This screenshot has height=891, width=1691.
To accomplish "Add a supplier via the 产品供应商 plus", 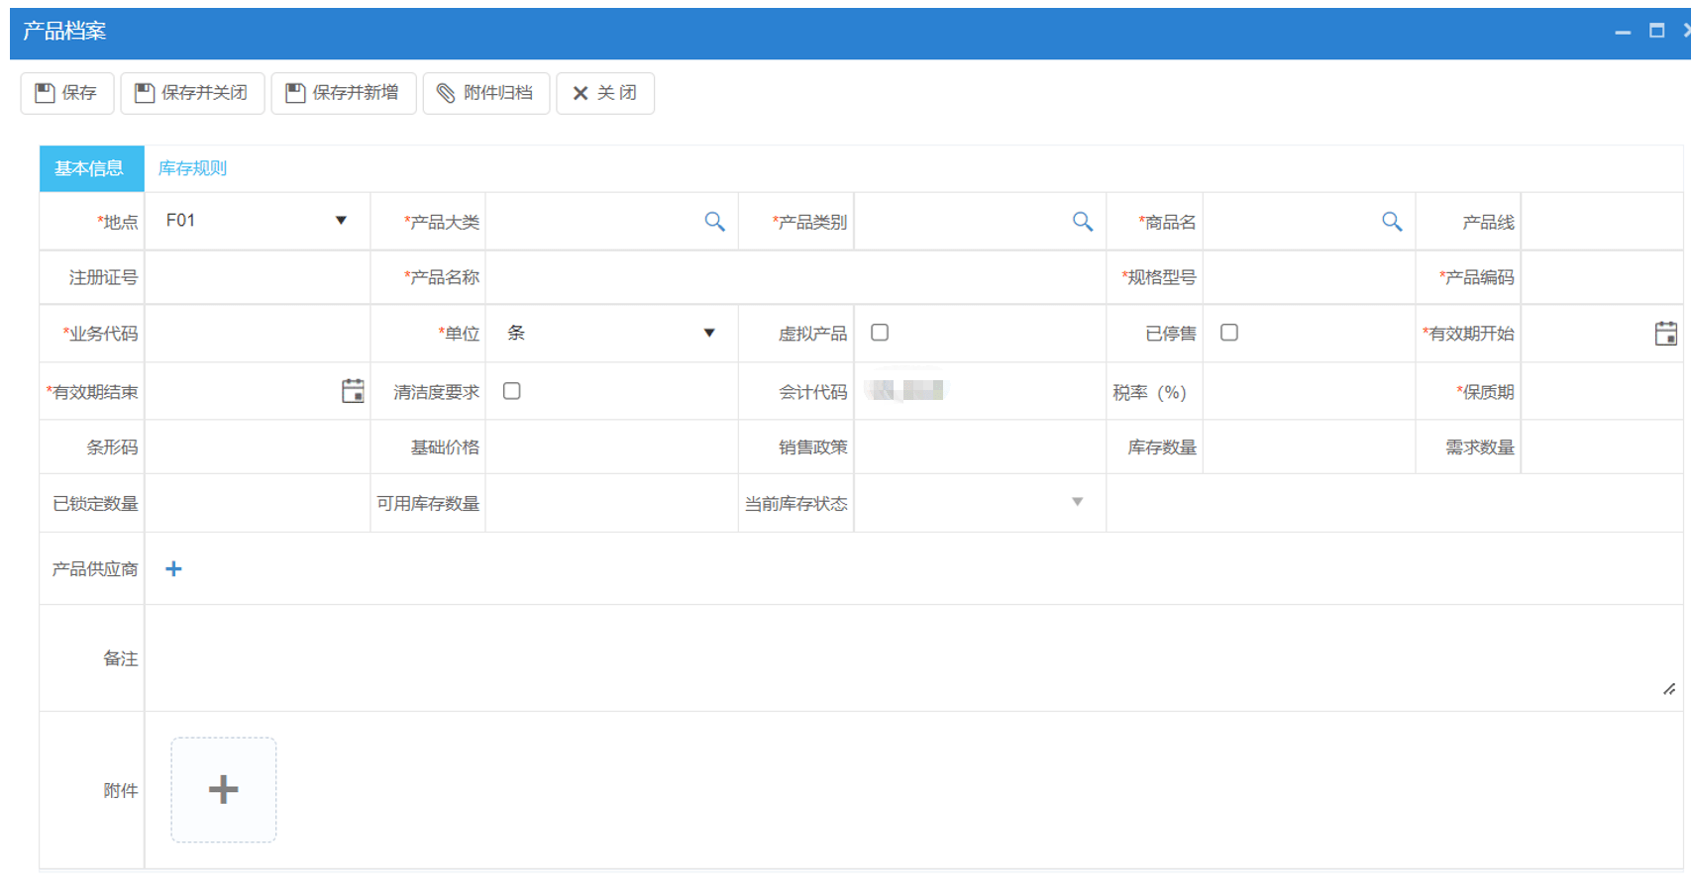I will tap(173, 568).
